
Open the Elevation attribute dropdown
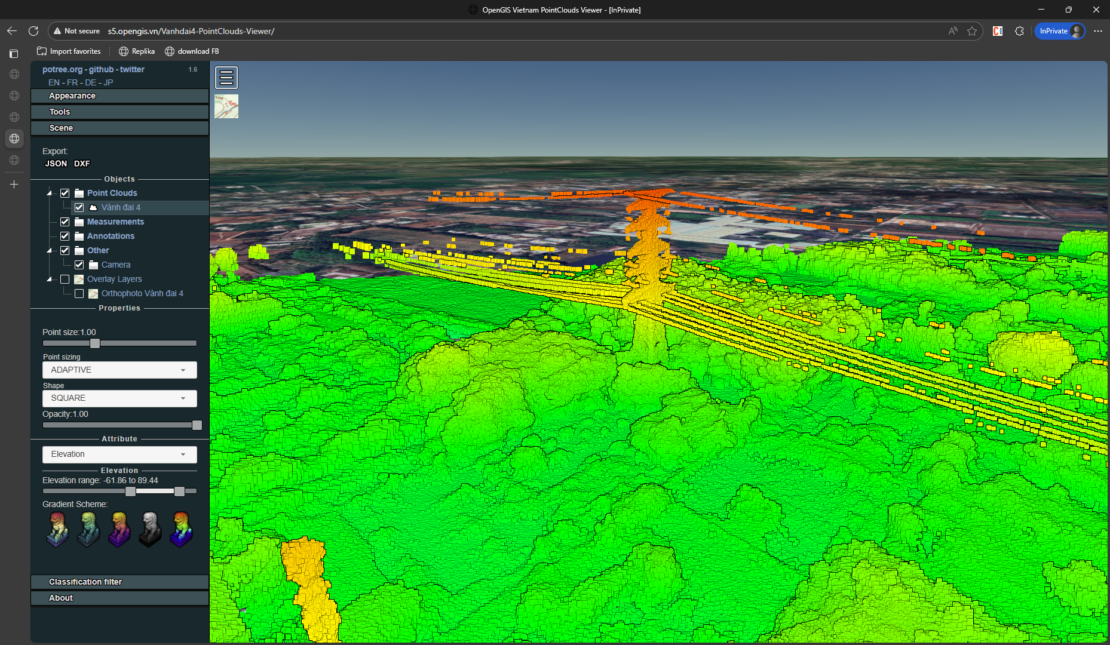click(x=119, y=454)
